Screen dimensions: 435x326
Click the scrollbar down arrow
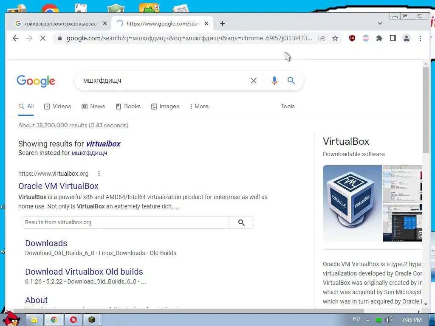click(x=426, y=304)
